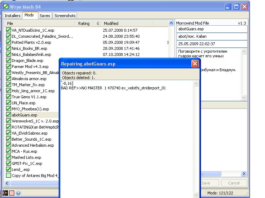This screenshot has height=198, width=265.
Task: Enable Copy of Antares Big Mod checkbox
Action: tap(9, 176)
